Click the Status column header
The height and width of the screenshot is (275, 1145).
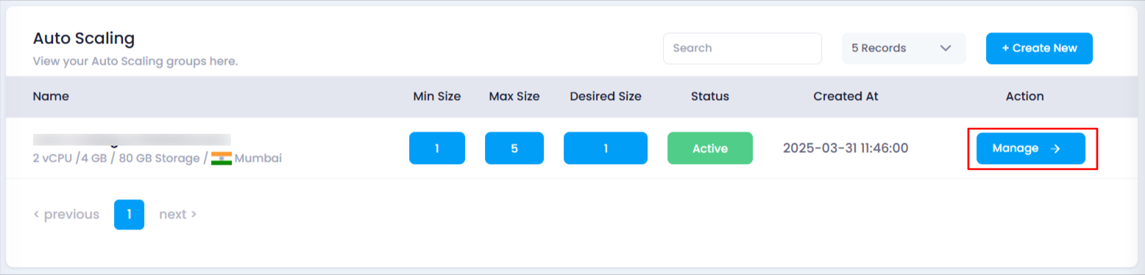click(x=710, y=96)
